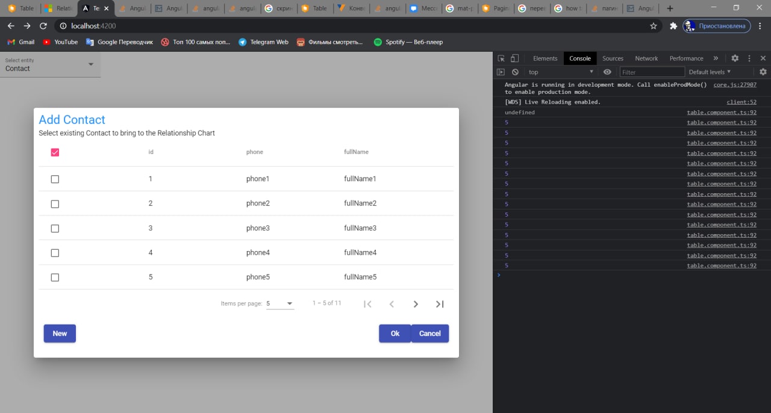Switch to the Console tab
The width and height of the screenshot is (771, 413).
click(580, 58)
